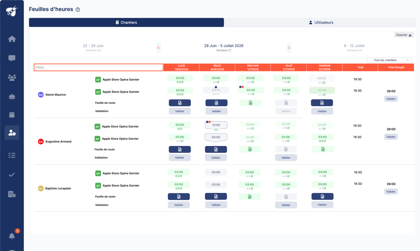
Task: Jump to week 6 - 12 Juillet
Action: pos(354,47)
